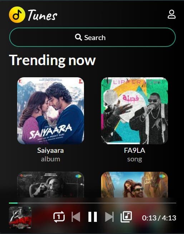Toggle repeat-one mode
The image size is (184, 234).
59,217
